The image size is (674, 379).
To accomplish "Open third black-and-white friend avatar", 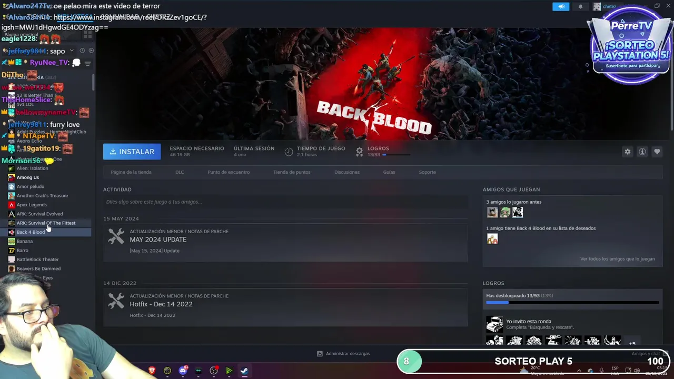I will [x=518, y=212].
